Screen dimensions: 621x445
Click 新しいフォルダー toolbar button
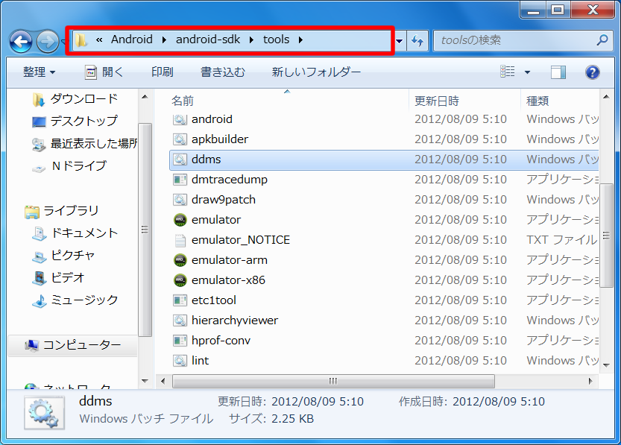pyautogui.click(x=316, y=72)
